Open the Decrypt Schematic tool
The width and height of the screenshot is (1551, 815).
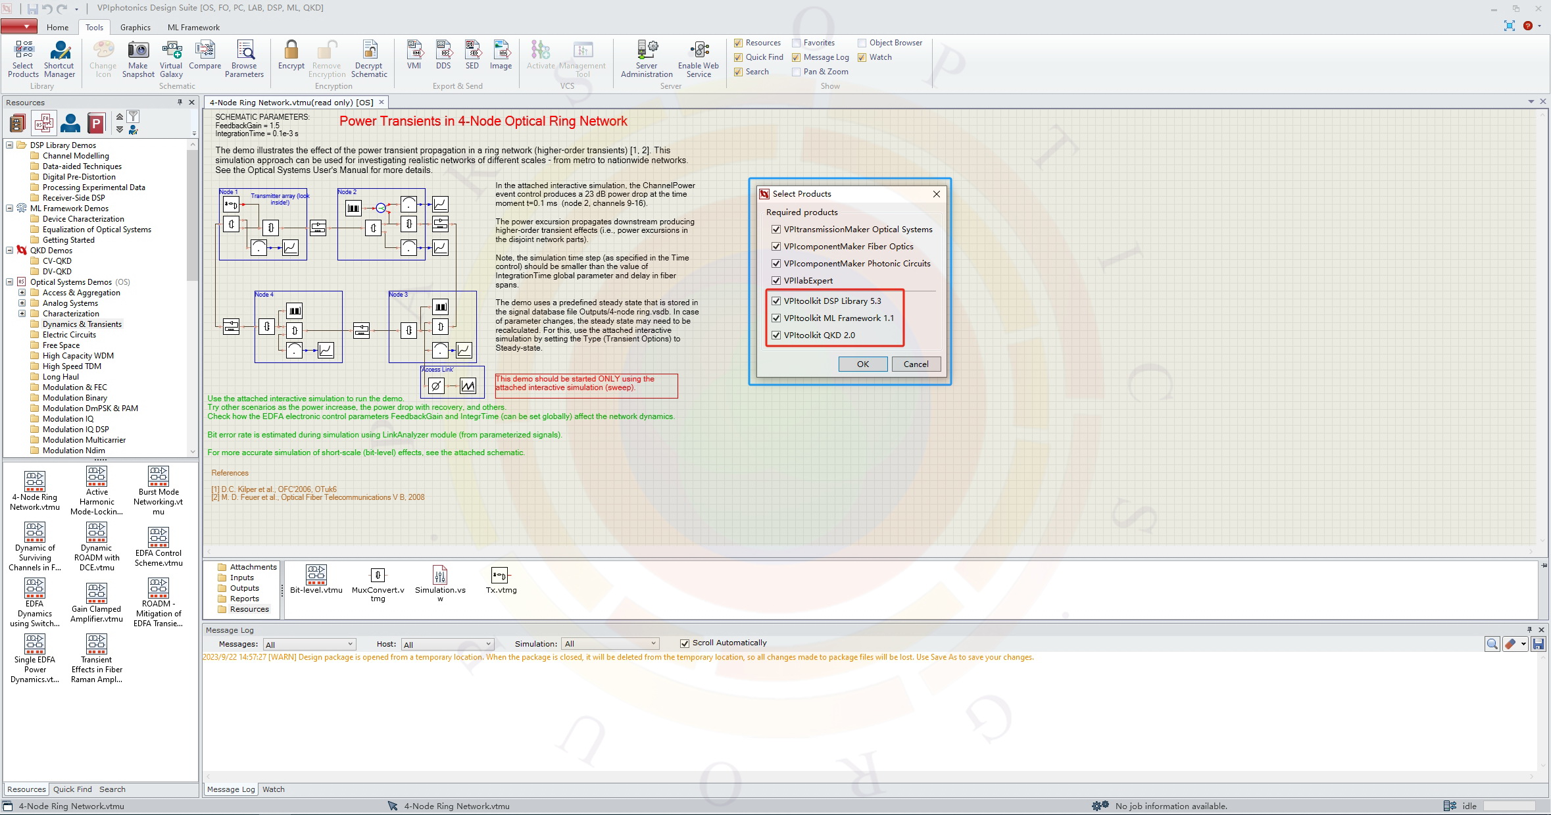(x=369, y=59)
